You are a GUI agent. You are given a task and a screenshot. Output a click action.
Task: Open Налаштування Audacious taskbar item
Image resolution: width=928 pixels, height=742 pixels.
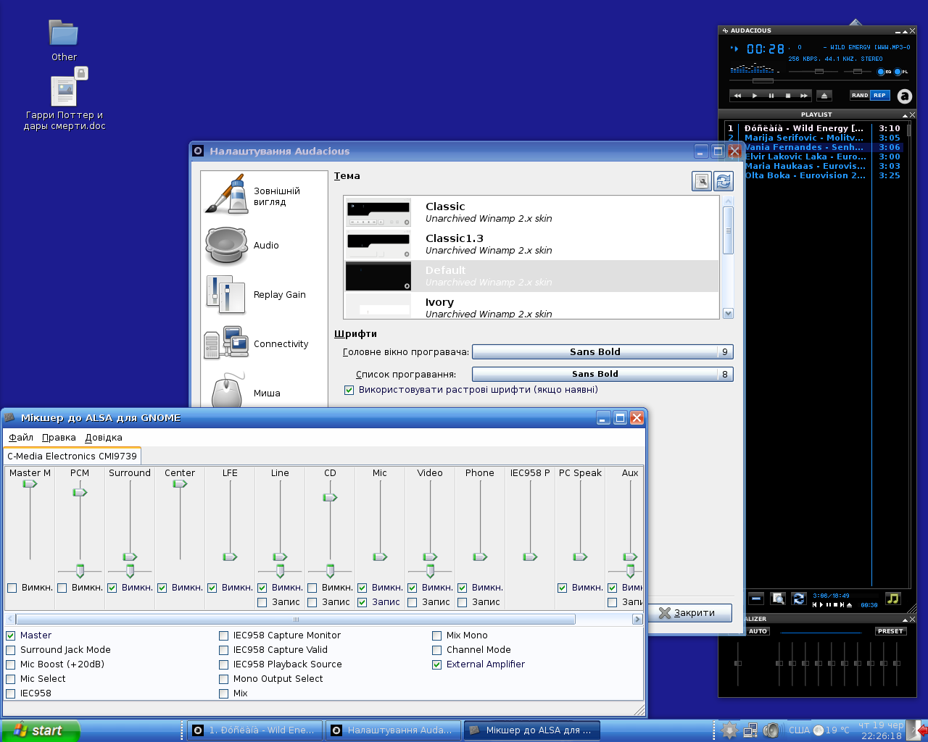click(394, 730)
